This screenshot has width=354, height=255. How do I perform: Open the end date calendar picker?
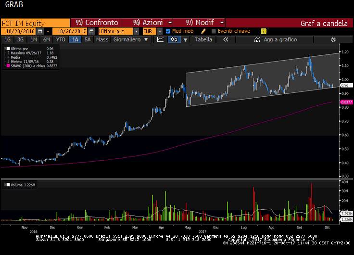[91, 31]
